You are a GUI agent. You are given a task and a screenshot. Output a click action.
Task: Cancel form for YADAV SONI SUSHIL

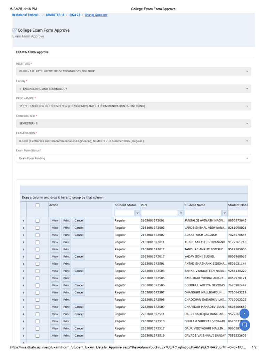pos(79,257)
